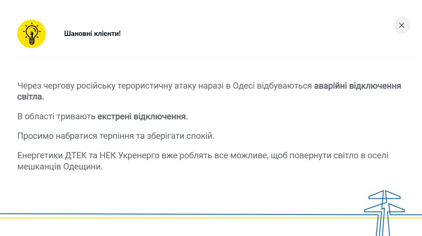This screenshot has height=236, width=422.
Task: Click the word "Одещини." at message end
Action: click(x=86, y=167)
